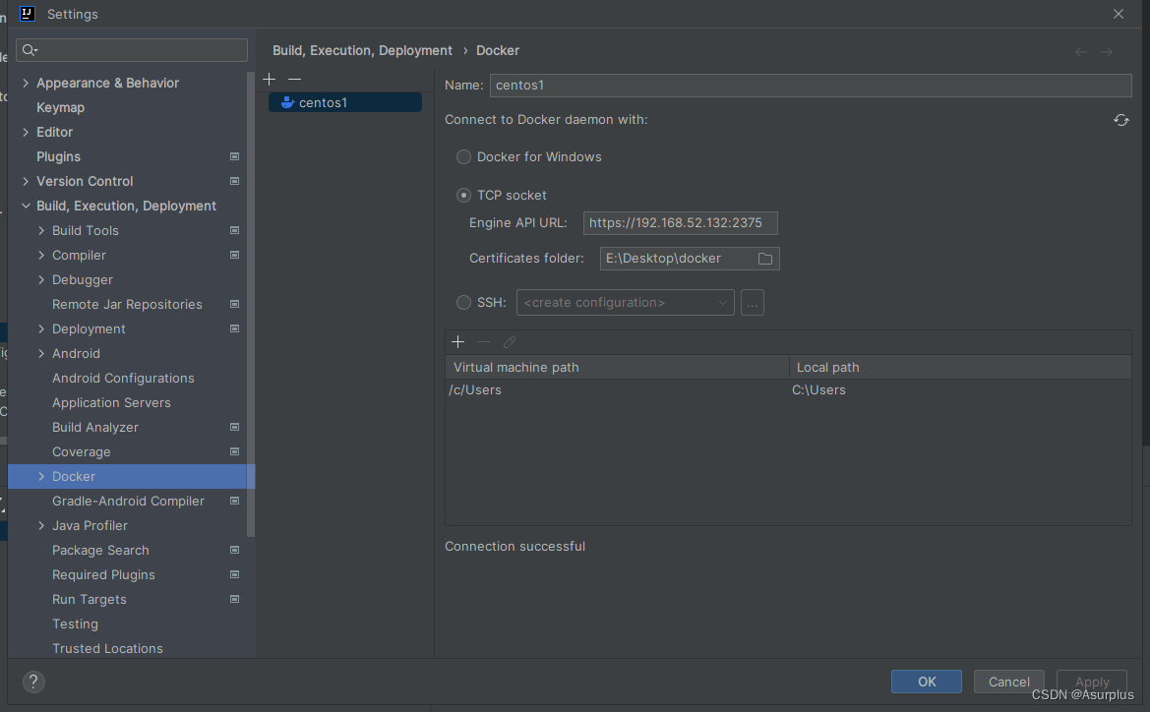Click the Apply button
The width and height of the screenshot is (1150, 712).
[1091, 682]
